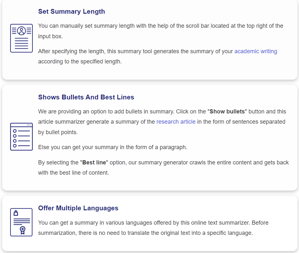The image size is (299, 253).
Task: Click the paragraph about manually setting summary length
Action: tap(160, 26)
